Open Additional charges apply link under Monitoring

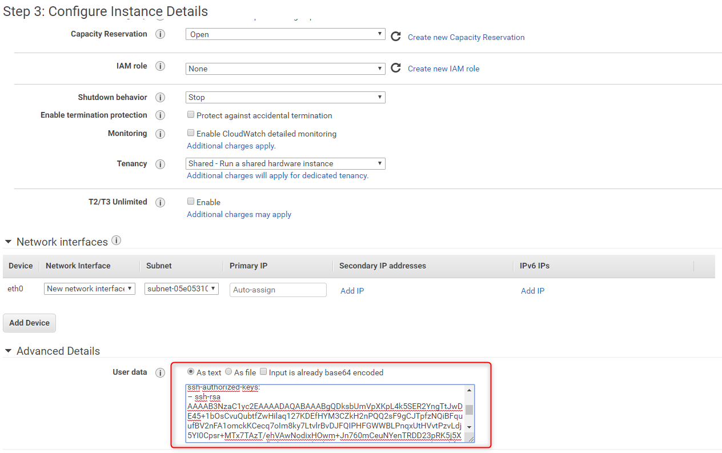231,146
